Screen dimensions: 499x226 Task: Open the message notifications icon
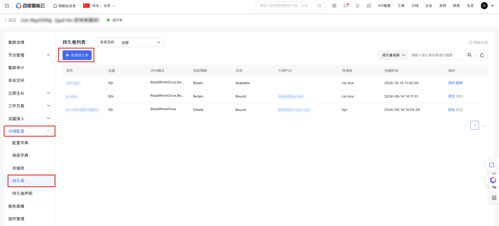click(x=346, y=6)
